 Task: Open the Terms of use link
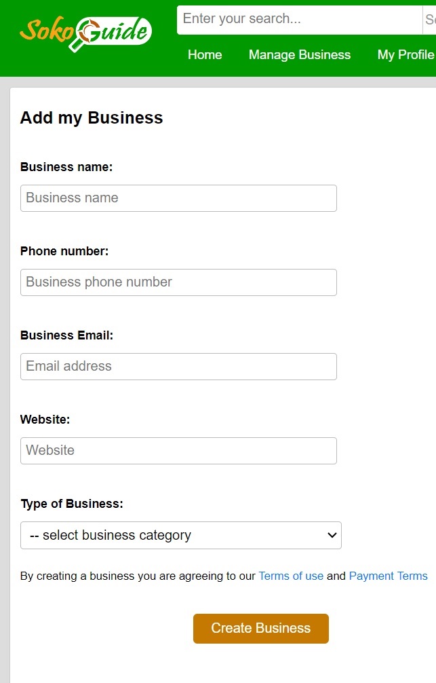291,576
